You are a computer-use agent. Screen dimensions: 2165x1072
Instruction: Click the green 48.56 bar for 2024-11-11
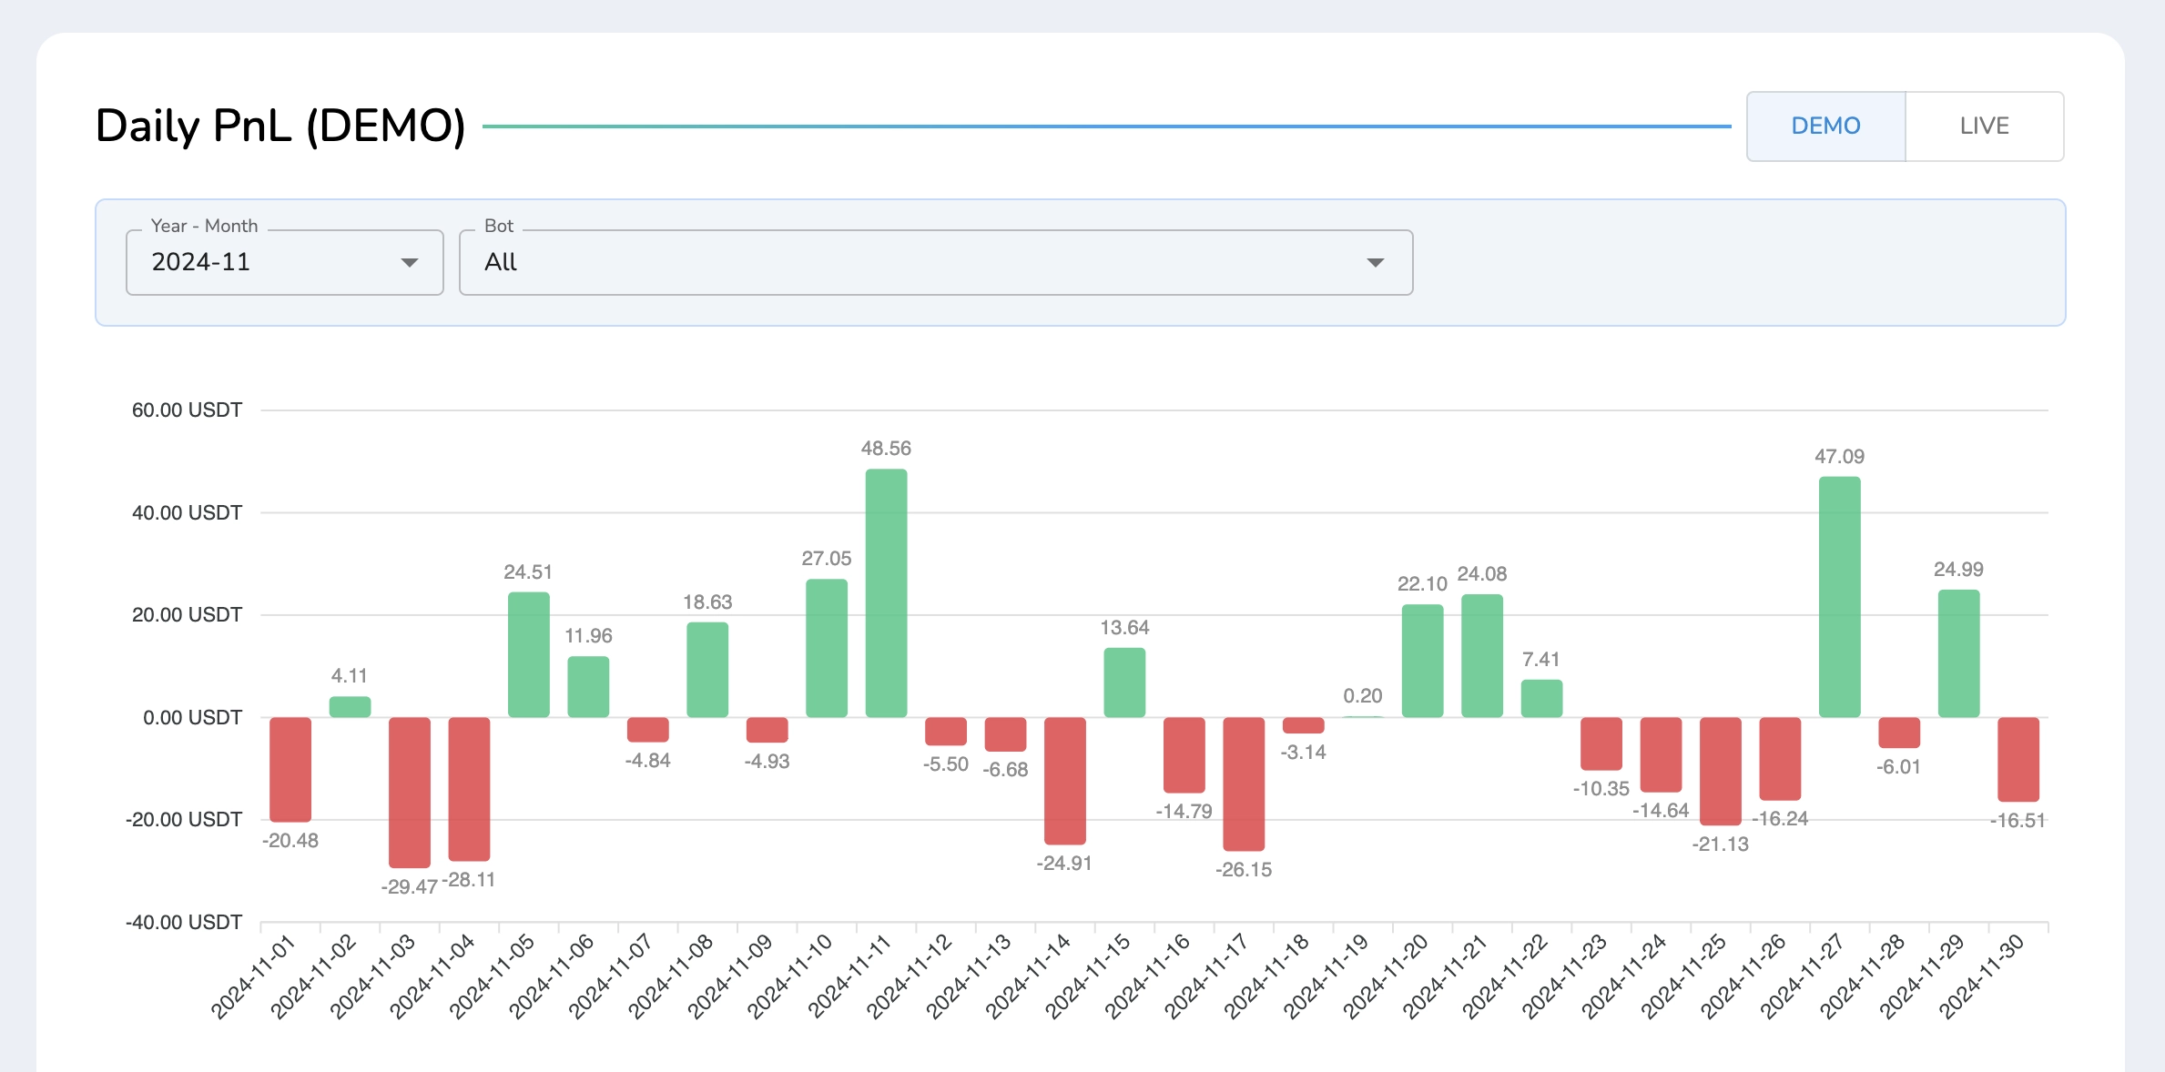click(886, 593)
